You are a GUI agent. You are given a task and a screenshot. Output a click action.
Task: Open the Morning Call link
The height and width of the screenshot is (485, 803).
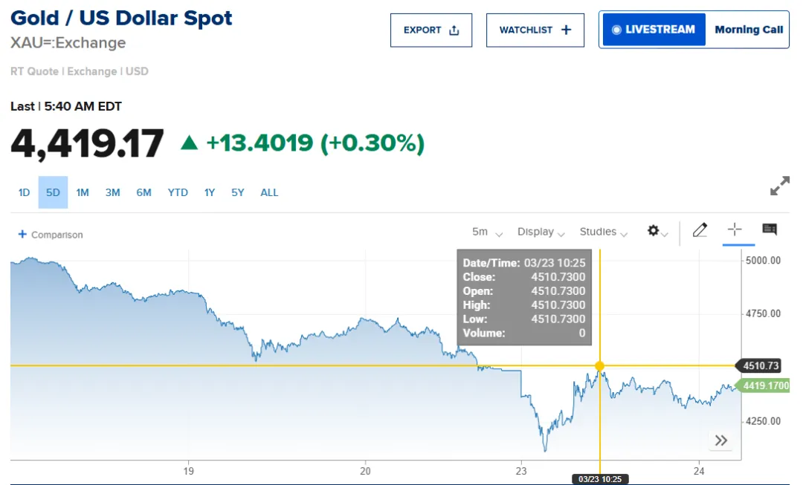749,30
